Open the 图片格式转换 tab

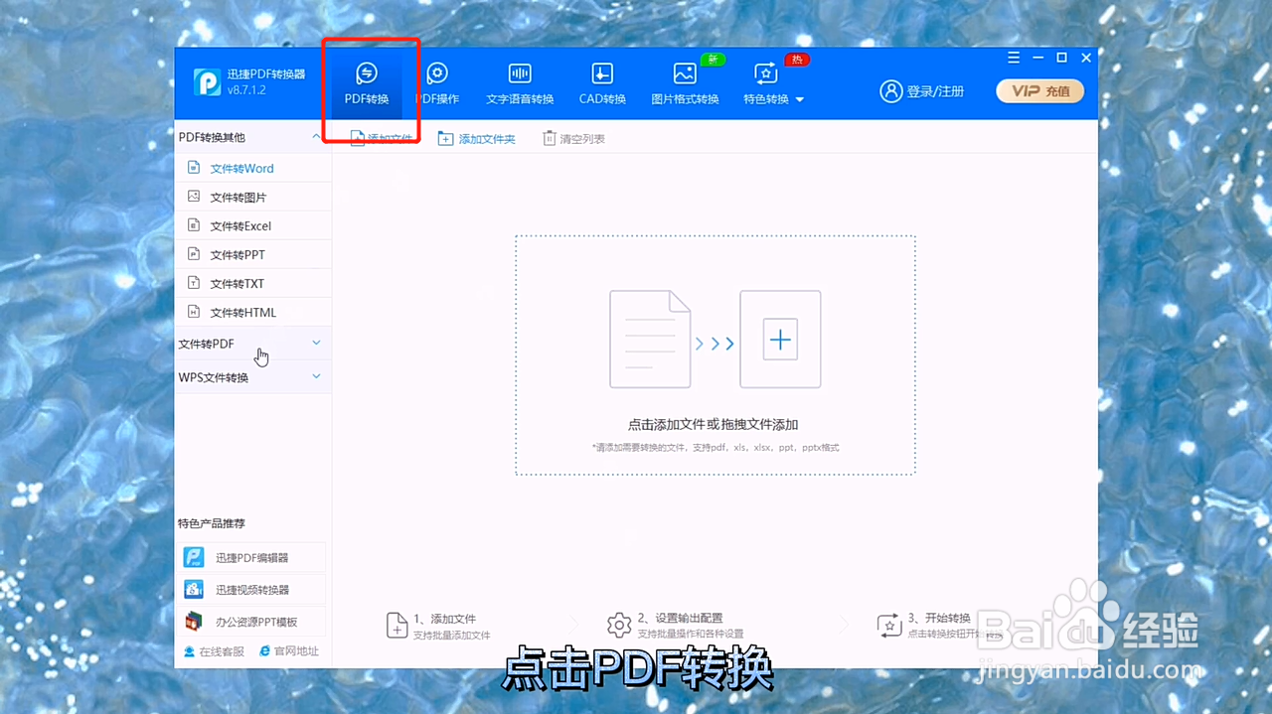685,83
